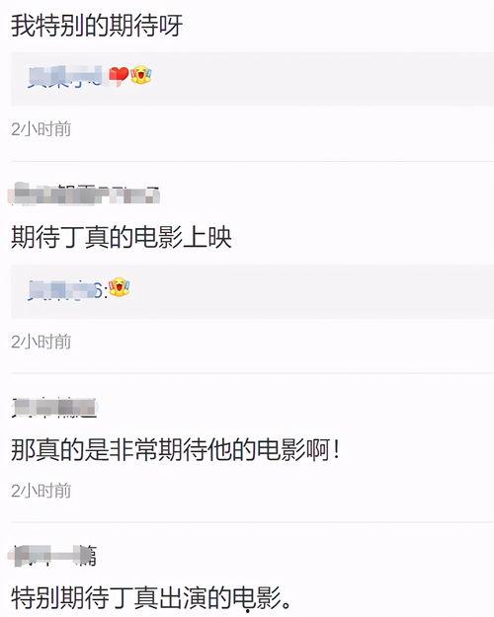This screenshot has height=617, width=494.
Task: Click the red heart emoji in first reply
Action: tap(119, 75)
